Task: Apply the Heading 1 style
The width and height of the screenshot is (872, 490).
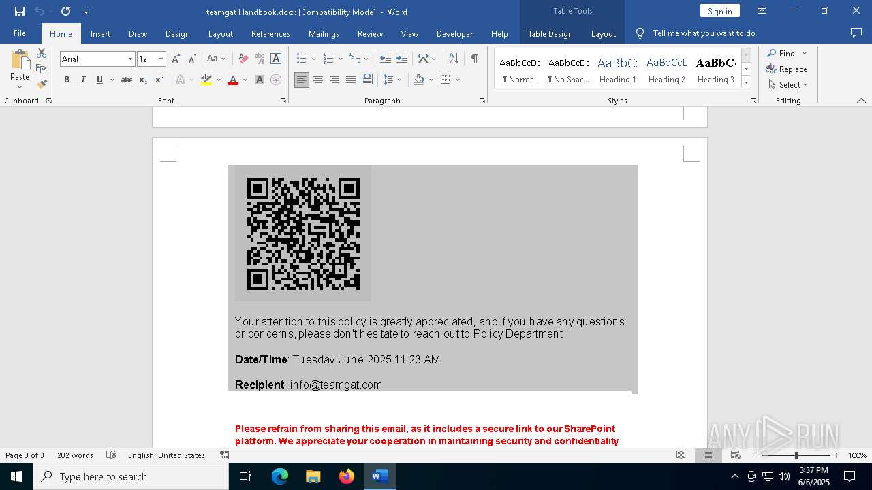Action: pyautogui.click(x=617, y=69)
